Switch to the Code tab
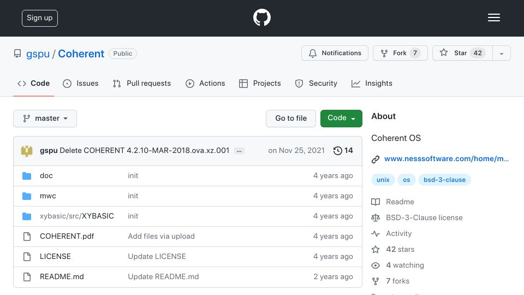The height and width of the screenshot is (295, 524). click(x=34, y=83)
